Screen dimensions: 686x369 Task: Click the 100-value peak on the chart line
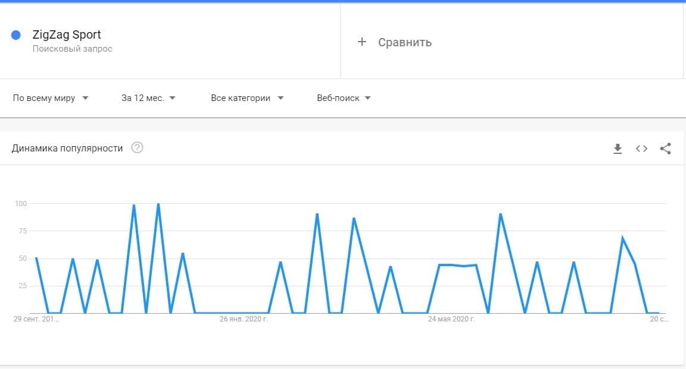158,204
